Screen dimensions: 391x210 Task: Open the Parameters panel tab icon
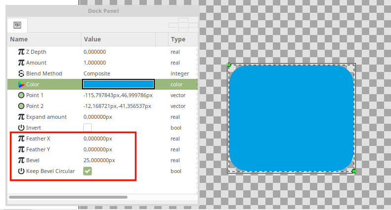[17, 25]
